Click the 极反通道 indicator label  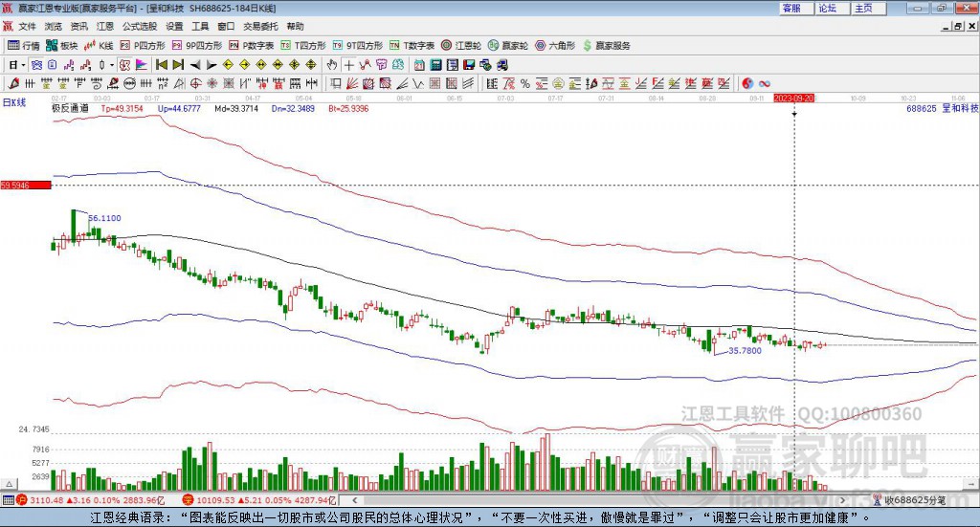tap(70, 109)
